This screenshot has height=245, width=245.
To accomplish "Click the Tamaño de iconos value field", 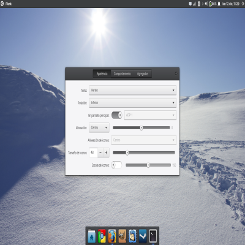I will point(93,153).
